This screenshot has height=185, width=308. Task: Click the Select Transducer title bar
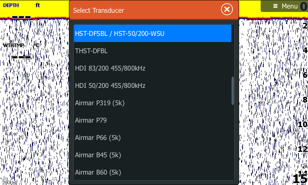[x=154, y=10]
